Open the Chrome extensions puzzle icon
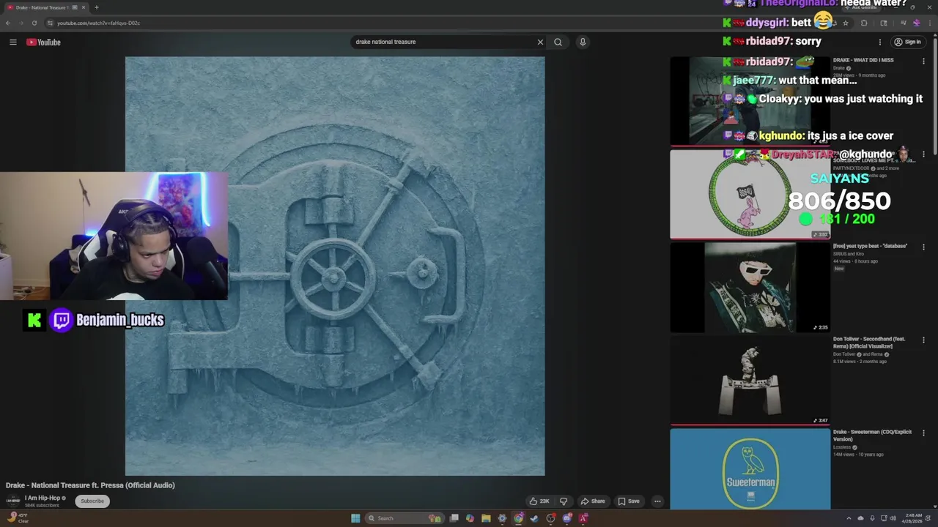Viewport: 938px width, 527px height. coord(864,23)
